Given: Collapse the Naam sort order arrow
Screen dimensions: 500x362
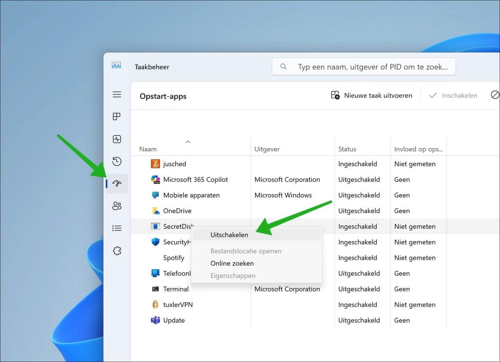Looking at the screenshot, I should 188,141.
